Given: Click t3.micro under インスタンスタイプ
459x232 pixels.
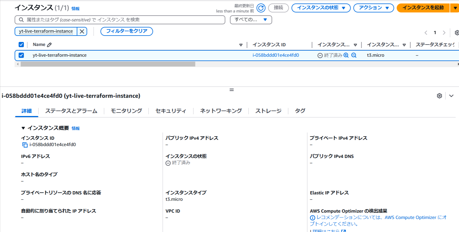Looking at the screenshot, I should (174, 199).
